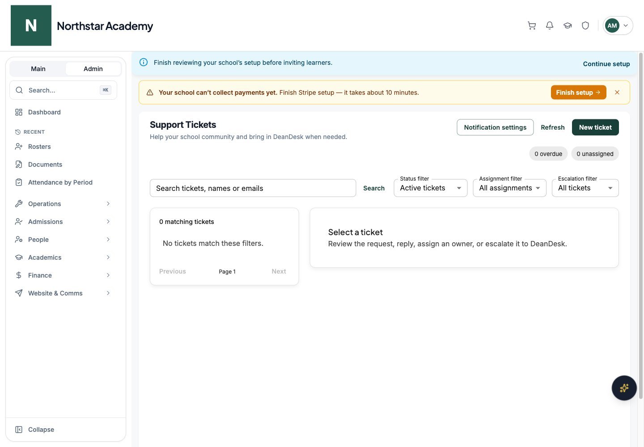Click the Operations wrench icon

point(19,204)
